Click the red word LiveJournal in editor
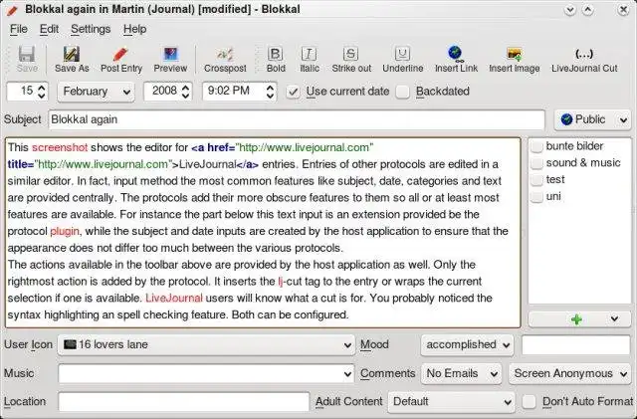Screen dimensions: 637x419 (174, 299)
